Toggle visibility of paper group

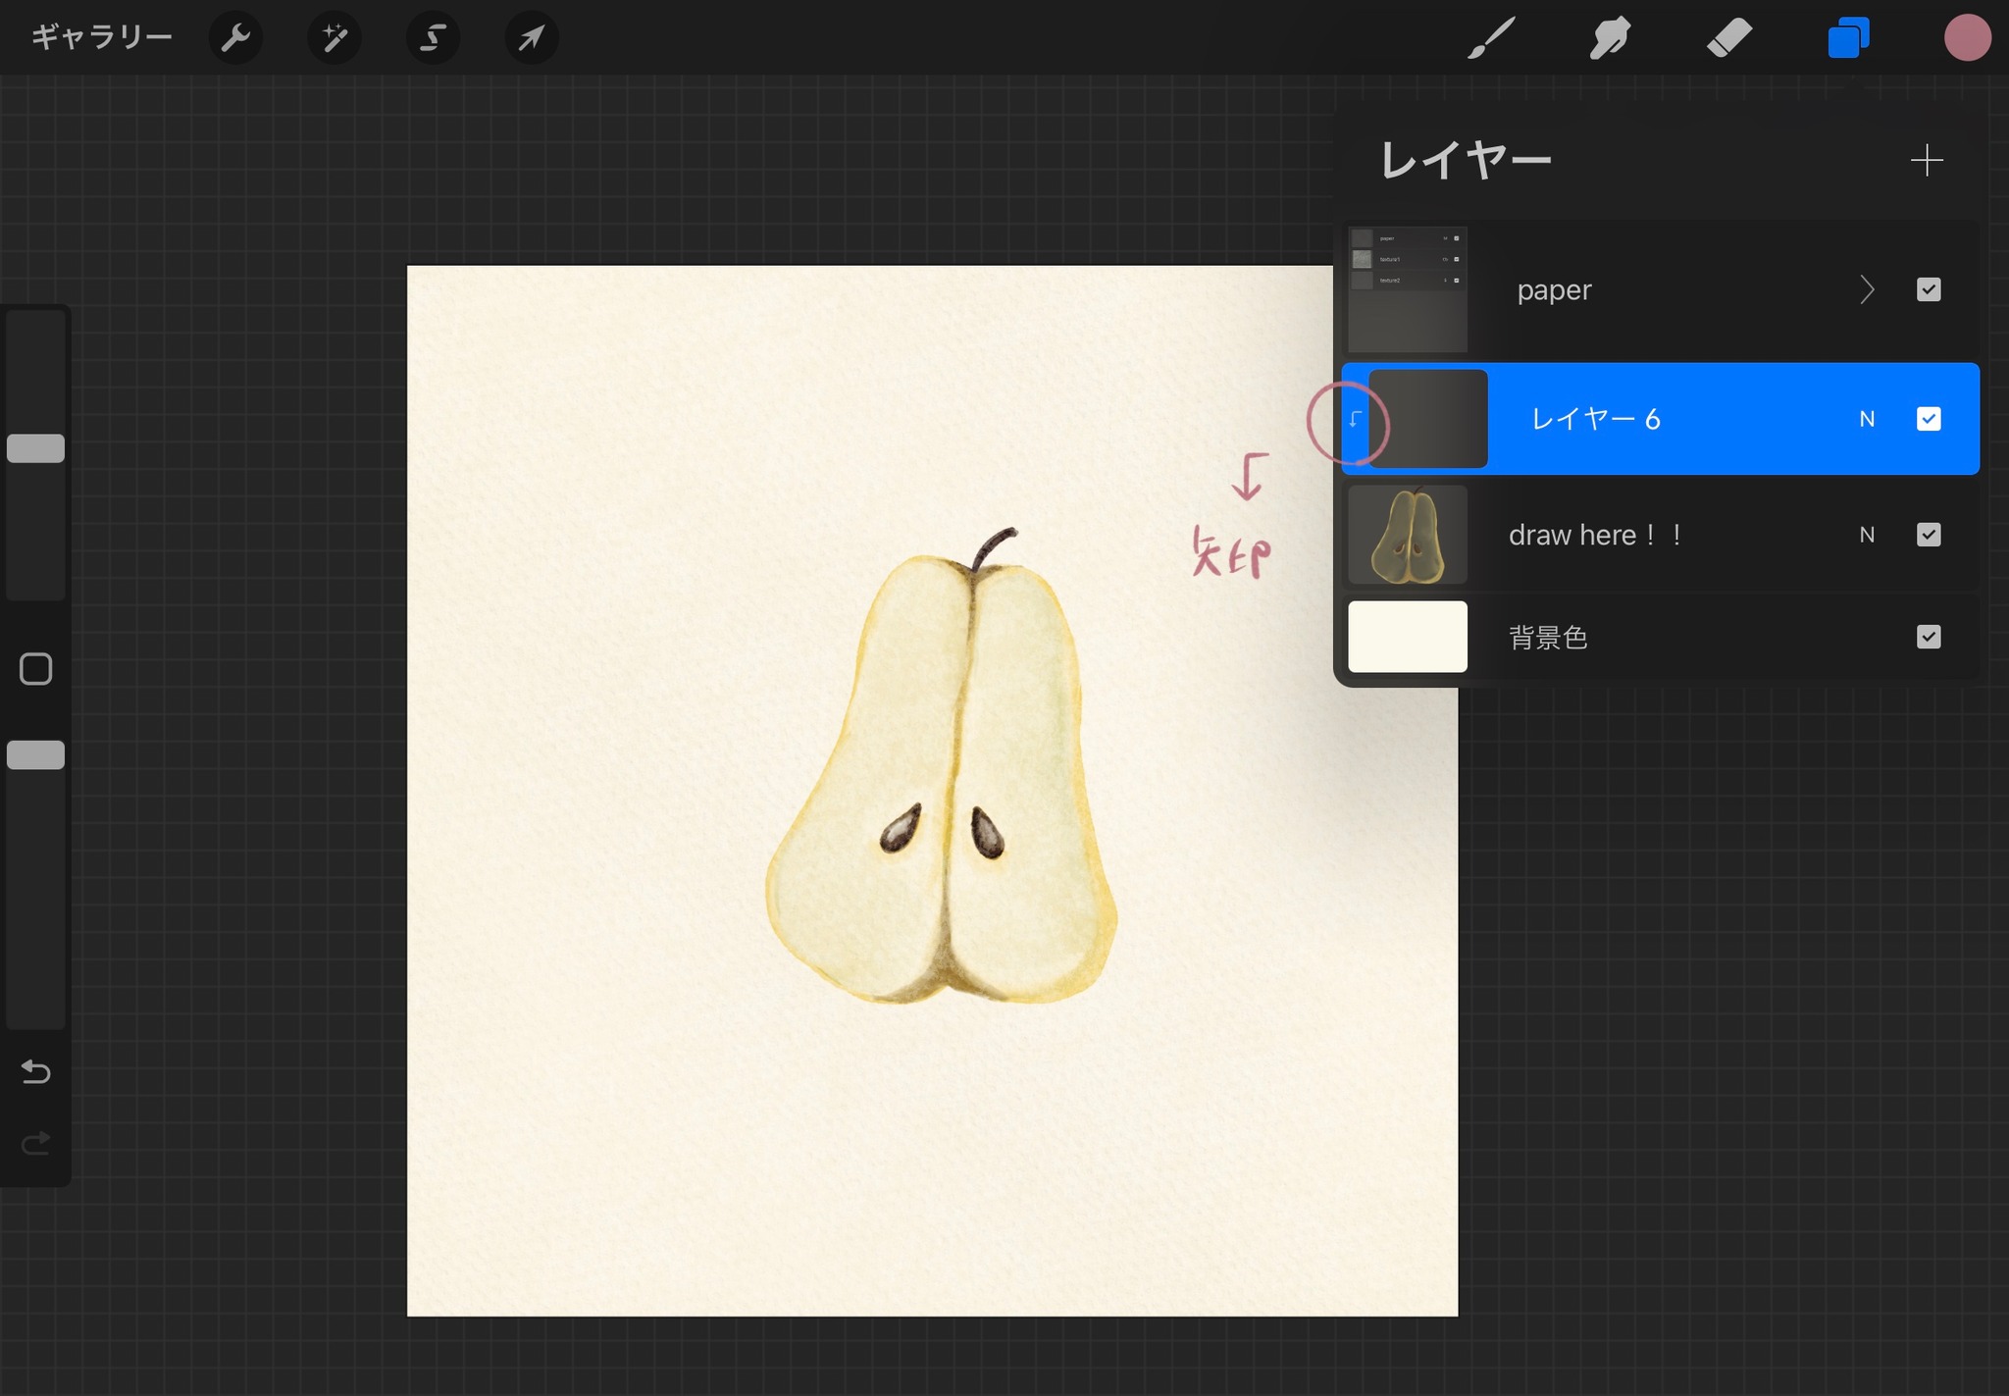click(x=1928, y=289)
